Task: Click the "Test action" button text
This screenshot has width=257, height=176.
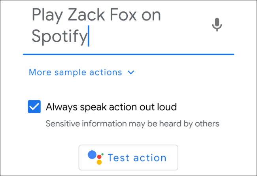Action: tap(137, 158)
